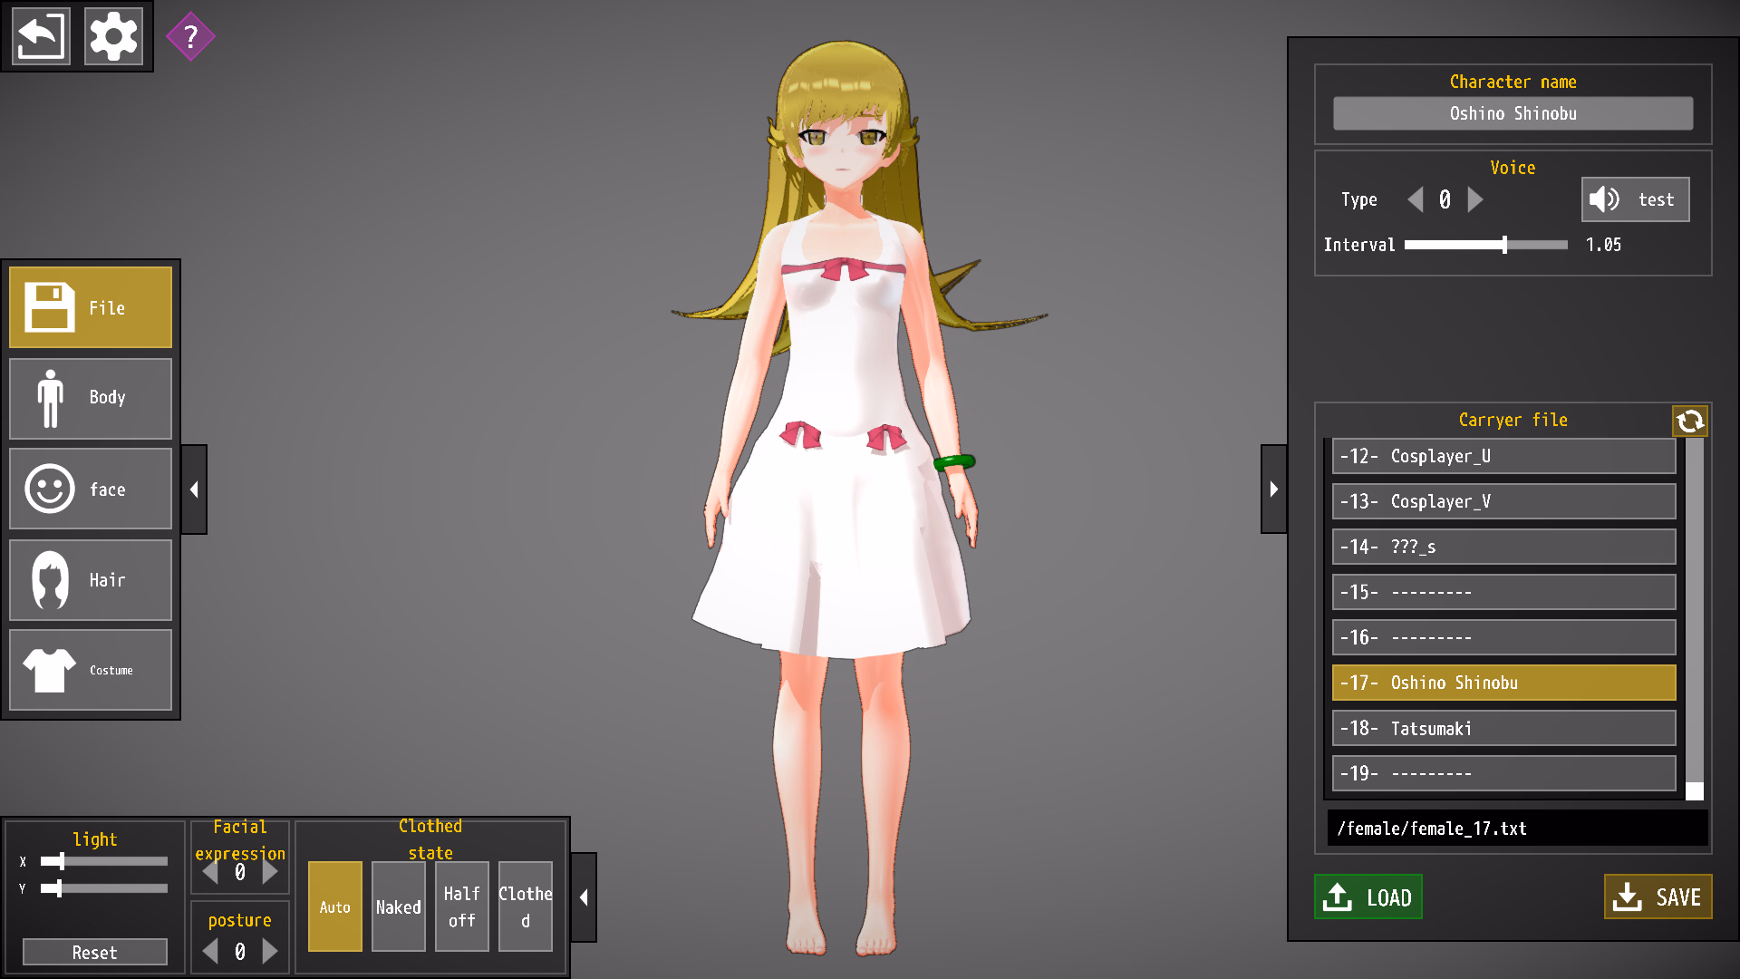Image resolution: width=1740 pixels, height=979 pixels.
Task: Refresh the Carryer file list
Action: [1689, 421]
